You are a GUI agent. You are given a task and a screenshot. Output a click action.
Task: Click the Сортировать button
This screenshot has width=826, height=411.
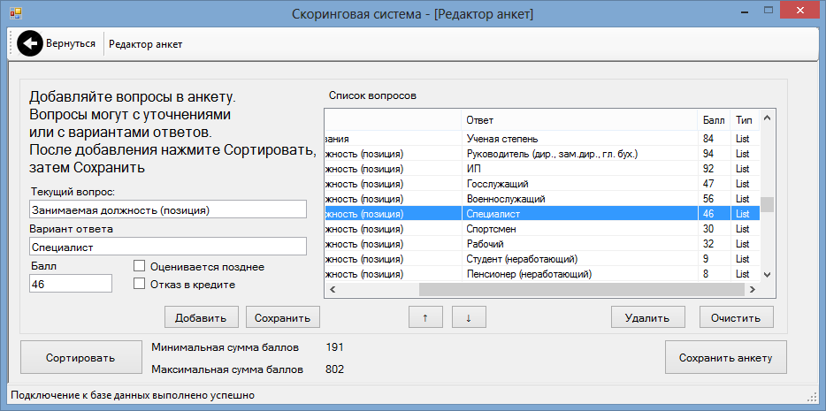[x=80, y=358]
